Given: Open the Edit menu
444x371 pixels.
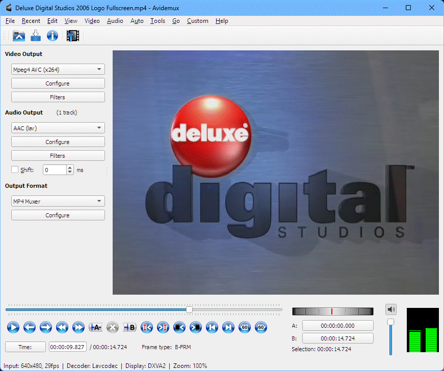Looking at the screenshot, I should tap(52, 21).
